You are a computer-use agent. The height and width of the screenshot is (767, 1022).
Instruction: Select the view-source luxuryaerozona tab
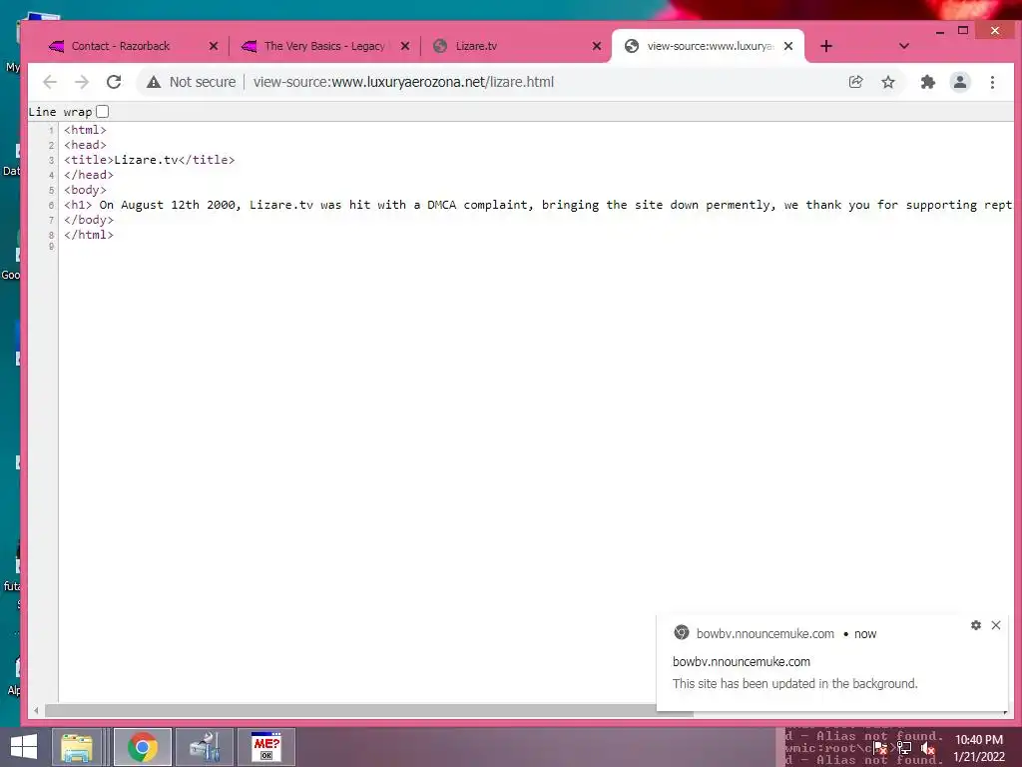click(x=708, y=46)
